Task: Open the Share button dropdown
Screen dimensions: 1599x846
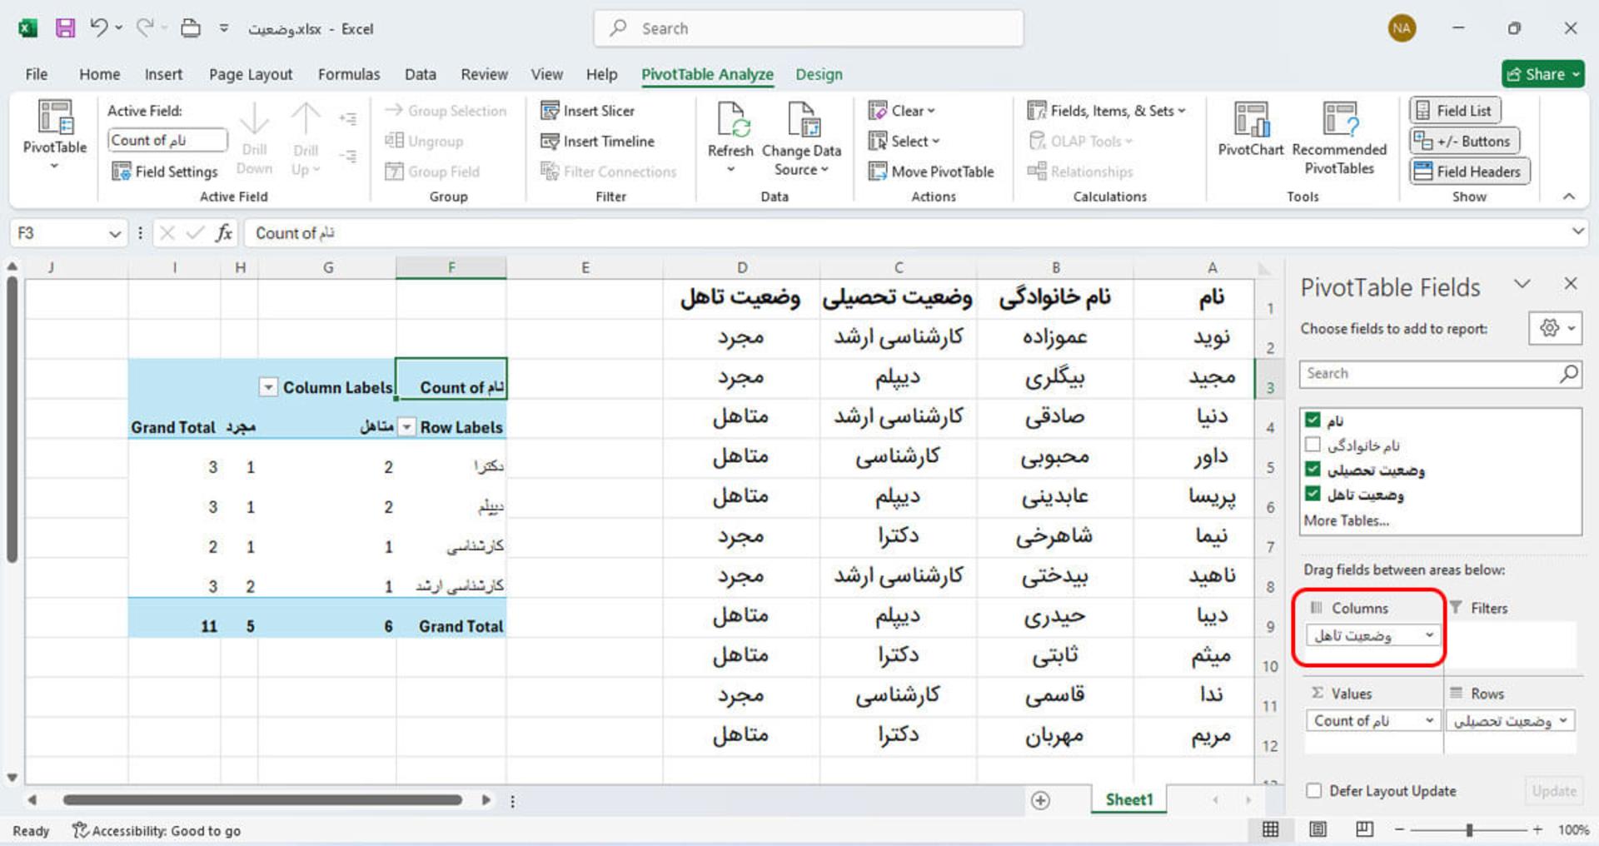Action: click(1576, 74)
